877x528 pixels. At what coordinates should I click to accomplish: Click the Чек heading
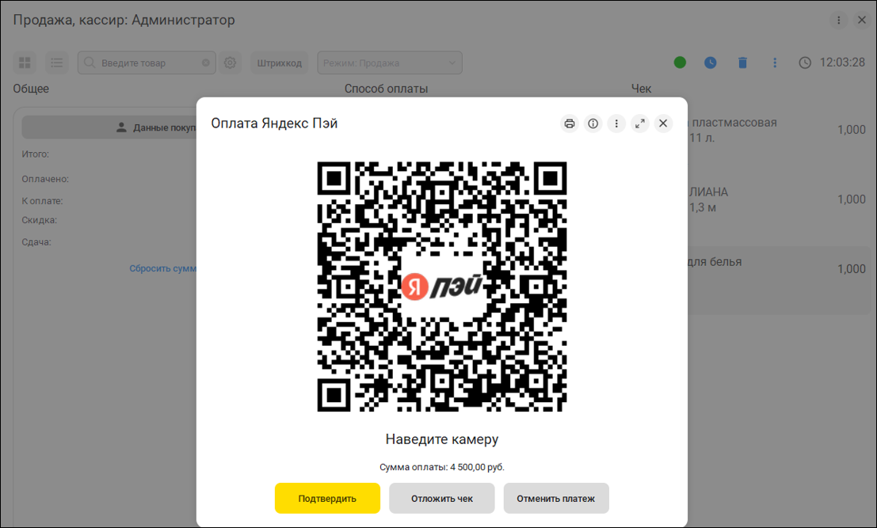[x=641, y=89]
